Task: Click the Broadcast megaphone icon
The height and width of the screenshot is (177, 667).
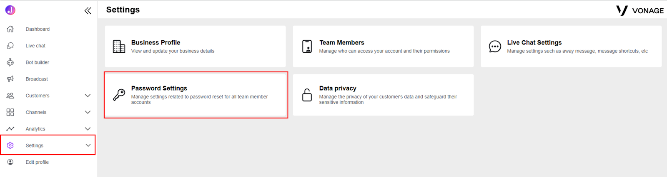Action: pos(10,79)
